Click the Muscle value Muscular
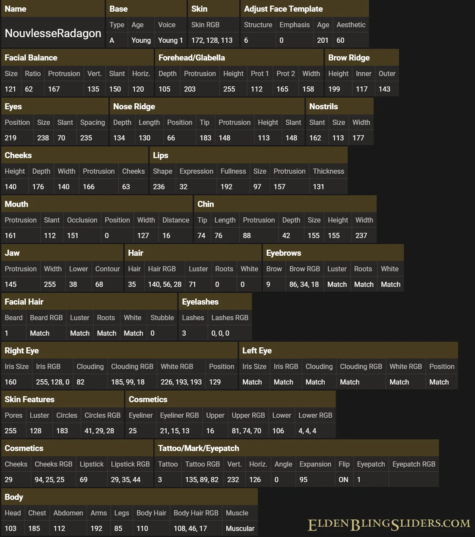 (x=240, y=528)
